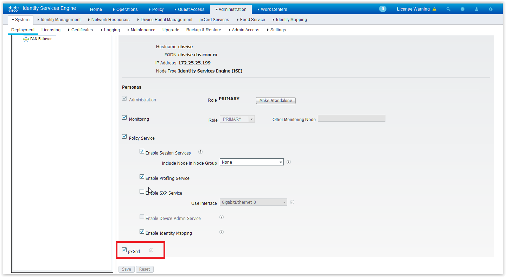Viewport: 506px width, 277px height.
Task: Uncheck Enable Identity Mapping checkbox
Action: click(x=142, y=232)
